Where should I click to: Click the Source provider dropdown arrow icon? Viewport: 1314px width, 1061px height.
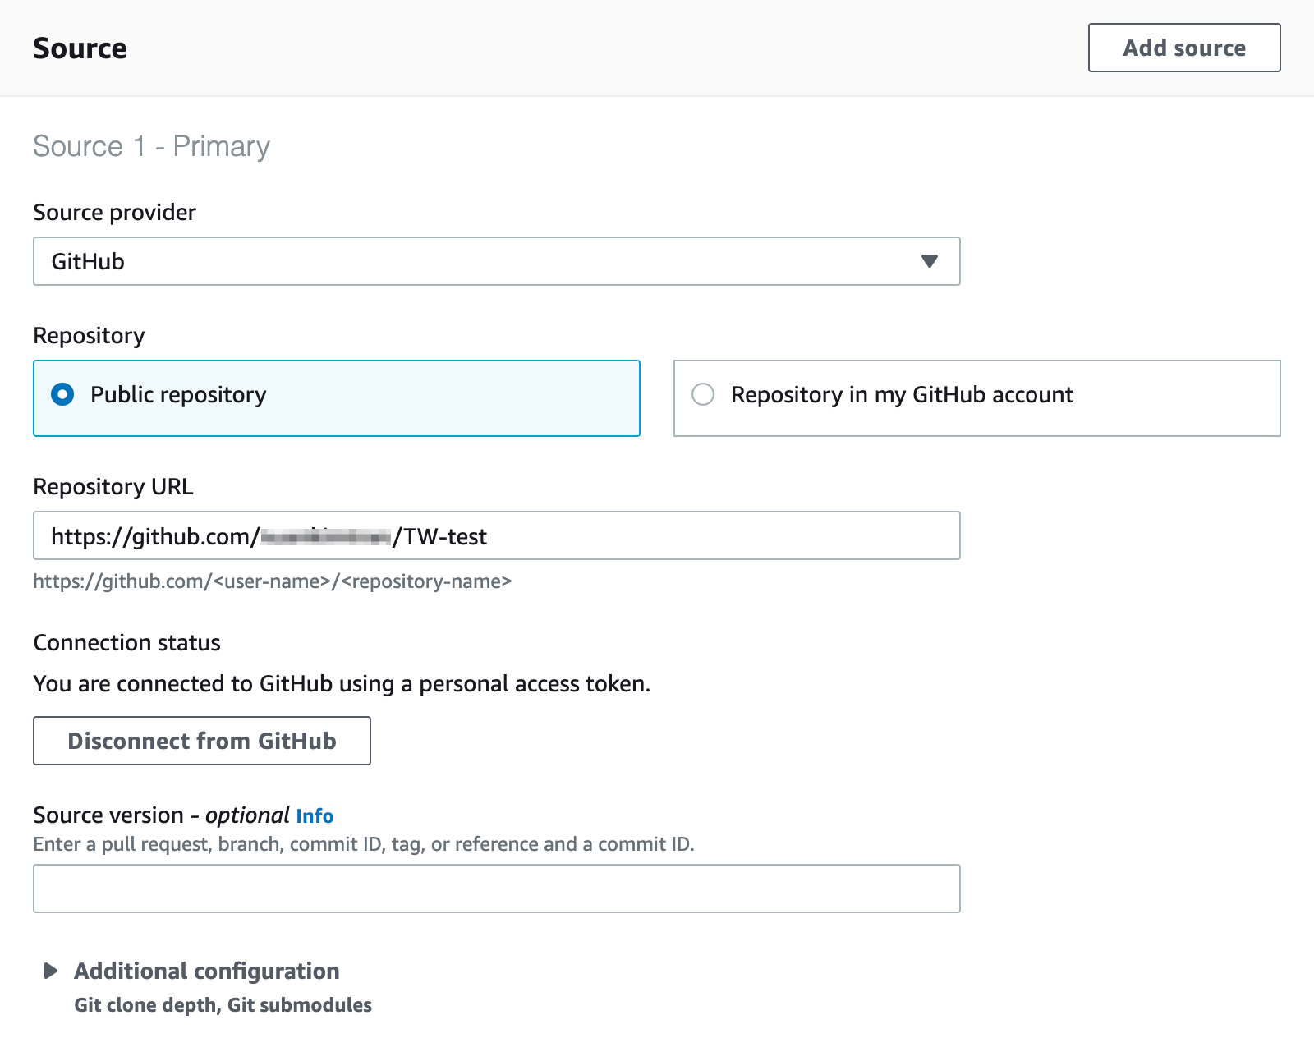[929, 261]
